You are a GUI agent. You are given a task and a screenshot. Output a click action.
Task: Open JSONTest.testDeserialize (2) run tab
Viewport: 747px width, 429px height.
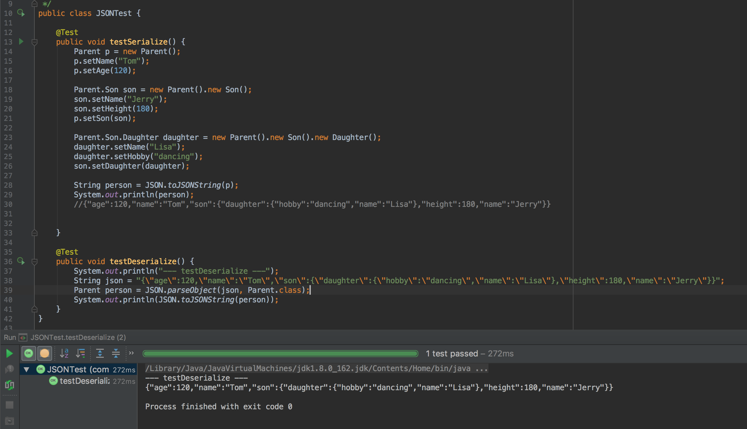pos(78,337)
